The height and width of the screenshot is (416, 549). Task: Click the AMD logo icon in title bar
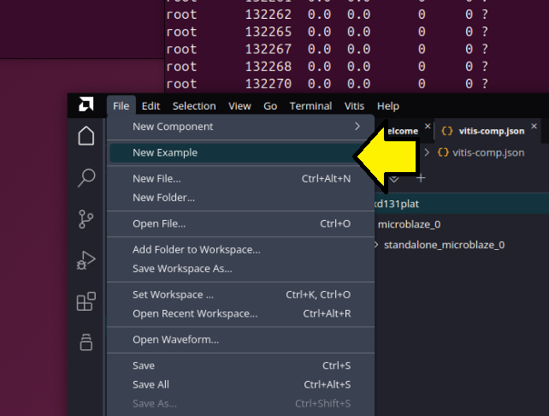click(x=86, y=105)
